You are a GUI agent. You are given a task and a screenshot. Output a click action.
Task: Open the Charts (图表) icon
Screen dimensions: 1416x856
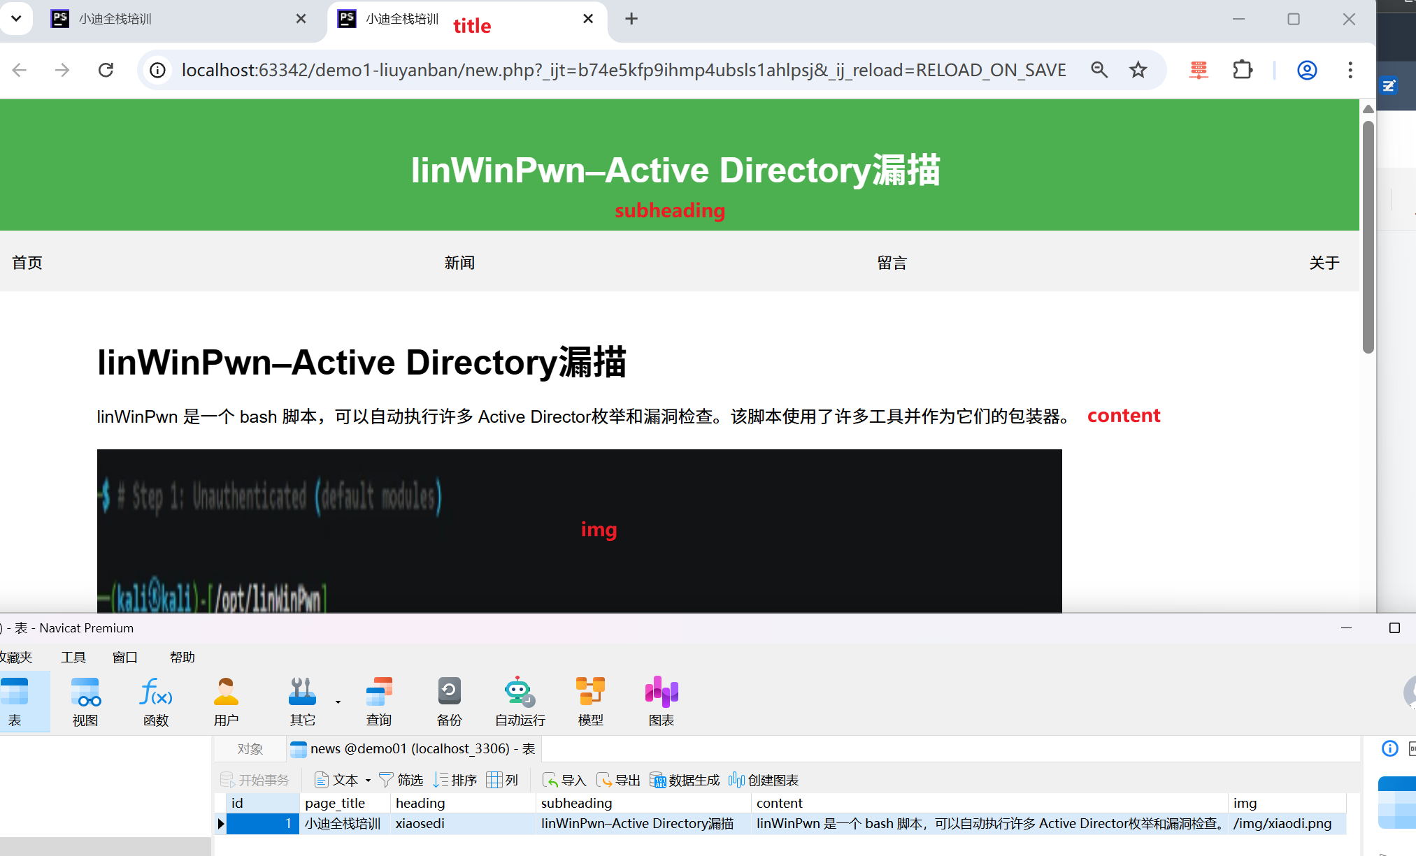pos(661,701)
